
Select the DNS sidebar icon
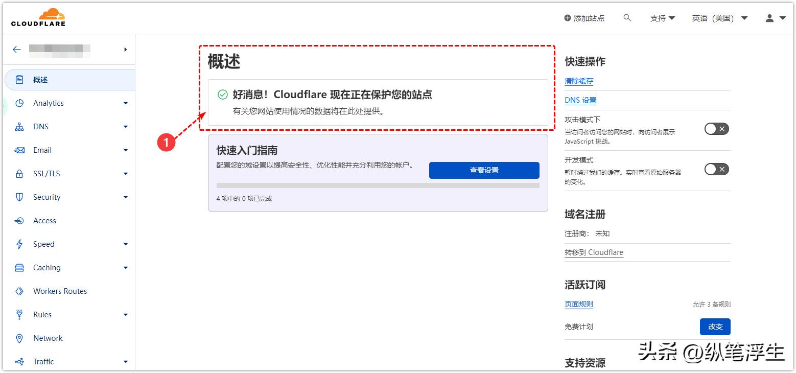(x=19, y=126)
